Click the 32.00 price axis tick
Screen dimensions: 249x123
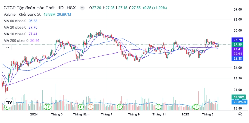(238, 20)
